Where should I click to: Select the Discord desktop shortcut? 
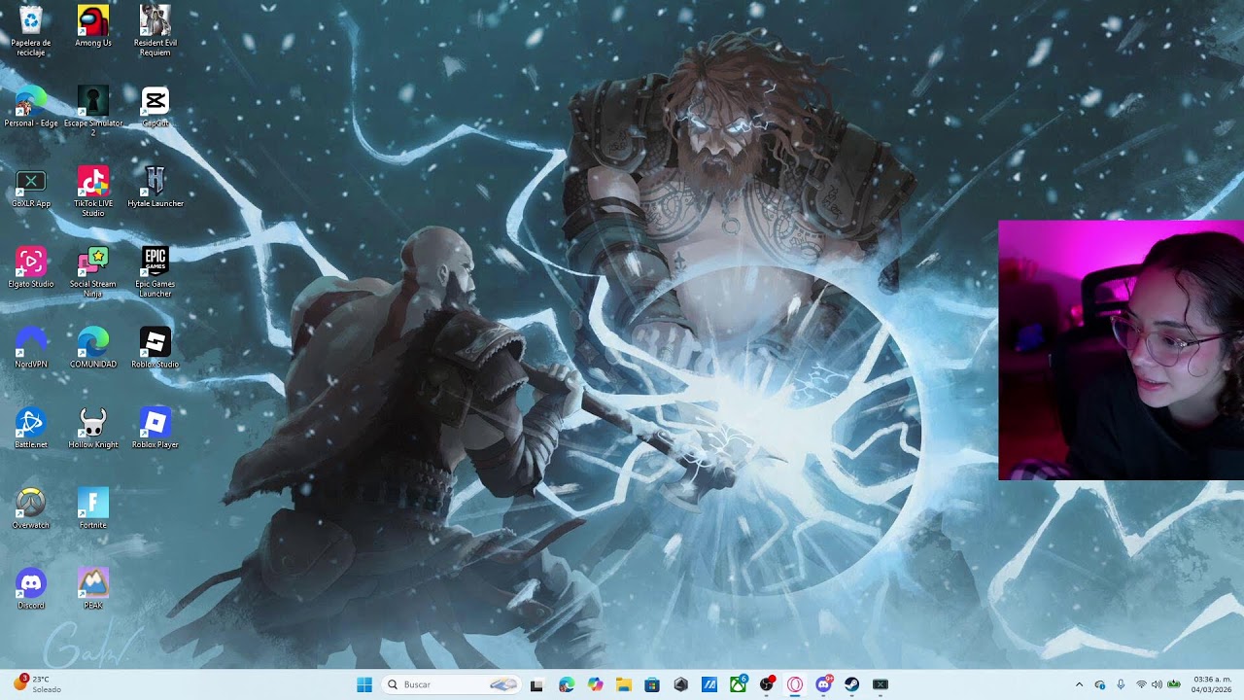coord(31,589)
